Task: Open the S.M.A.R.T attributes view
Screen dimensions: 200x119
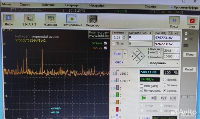Action: [x=30, y=20]
